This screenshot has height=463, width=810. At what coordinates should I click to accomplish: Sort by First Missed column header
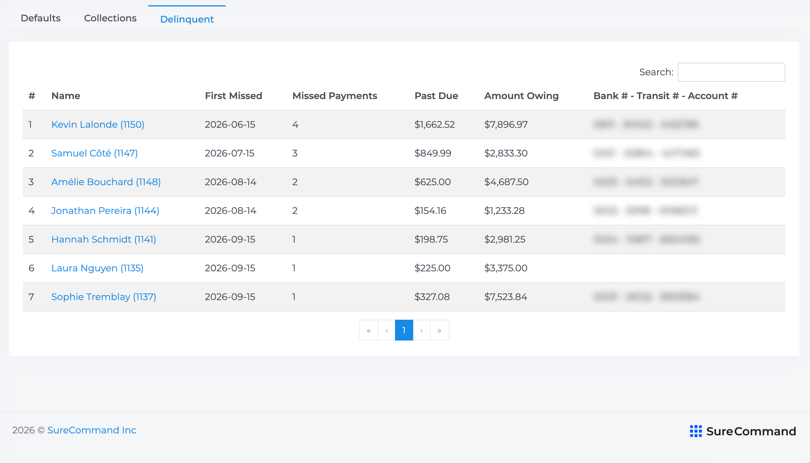(x=233, y=96)
